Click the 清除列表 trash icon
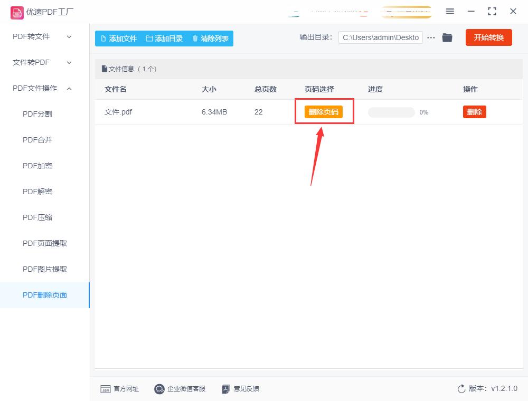Viewport: 528px width, 401px height. click(x=194, y=38)
